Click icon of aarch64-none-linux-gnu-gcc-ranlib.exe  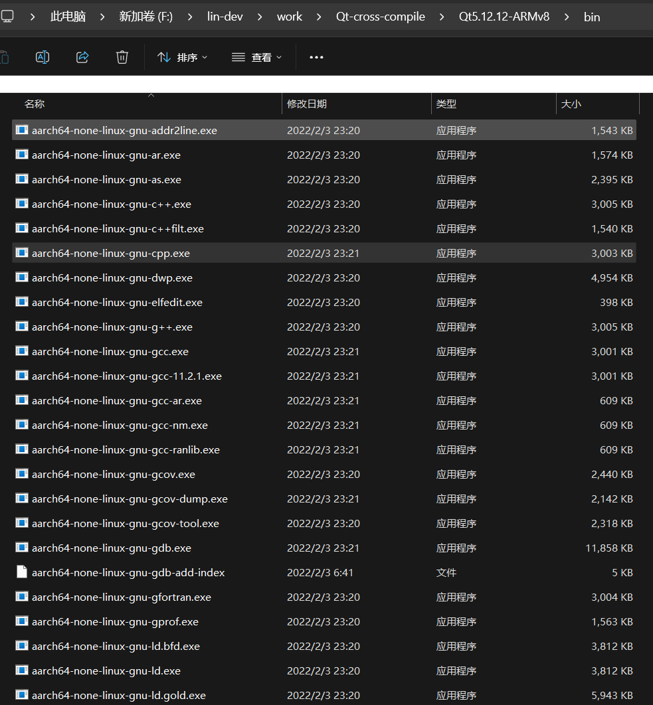click(22, 449)
